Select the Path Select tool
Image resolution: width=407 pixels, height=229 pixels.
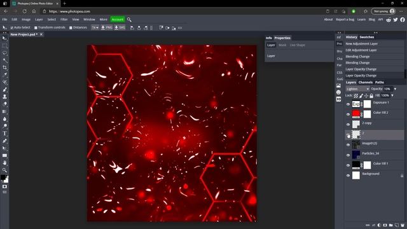4,148
